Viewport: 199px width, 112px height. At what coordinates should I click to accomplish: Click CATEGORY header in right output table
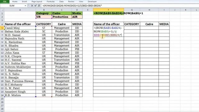click(132, 24)
